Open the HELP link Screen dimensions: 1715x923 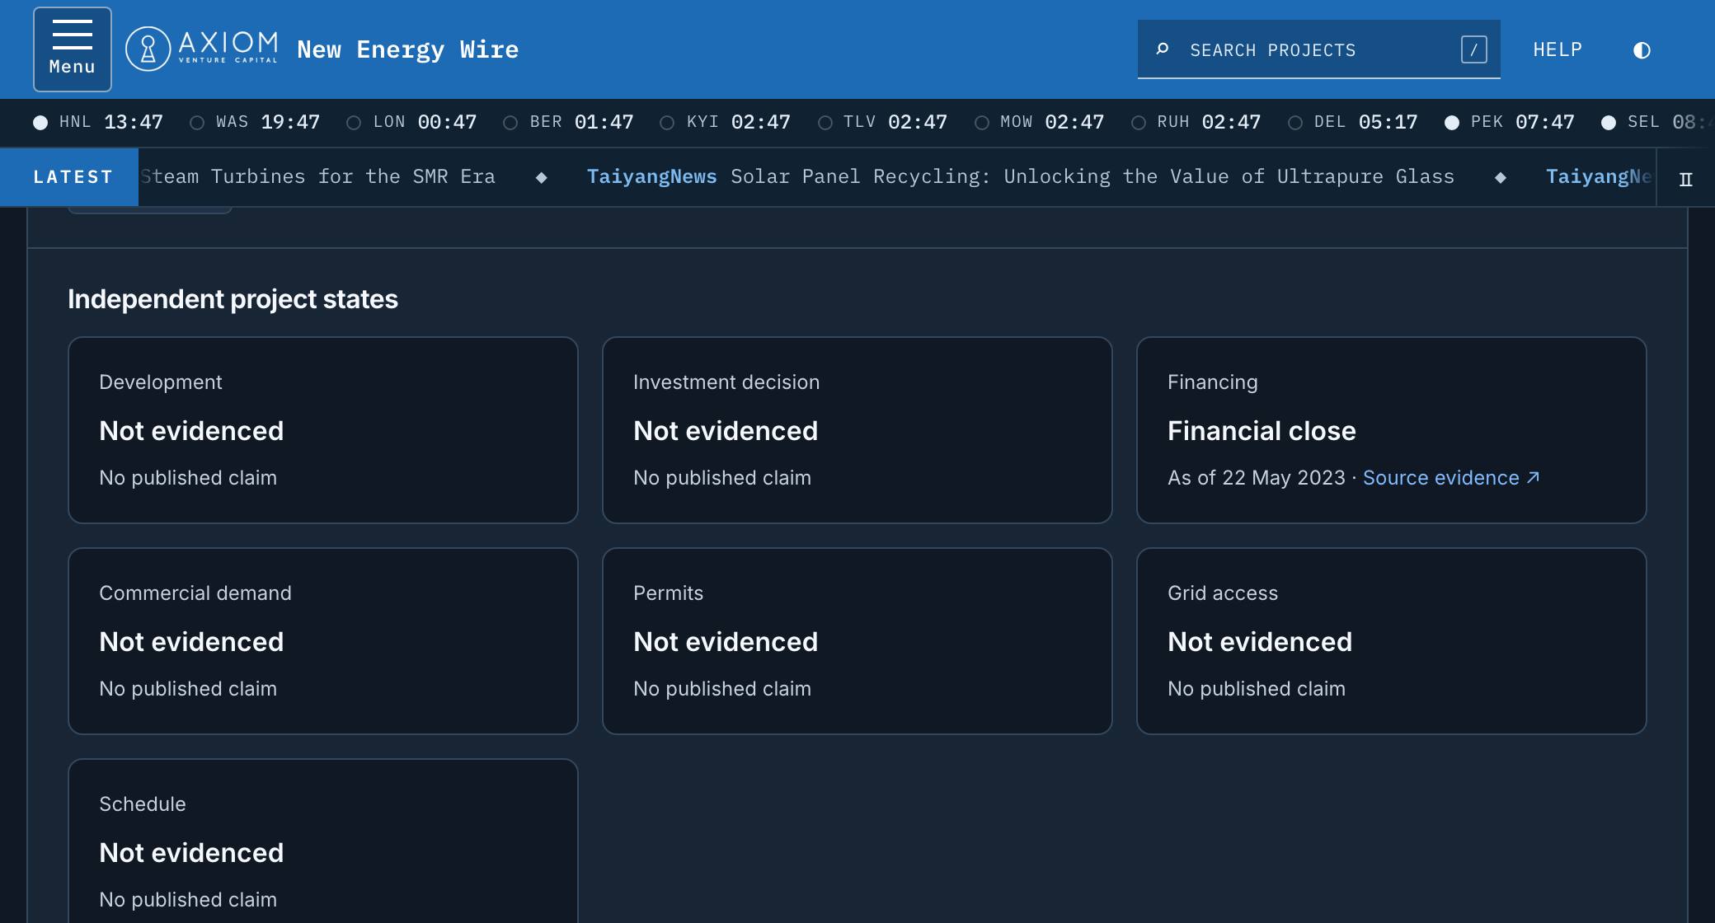[x=1558, y=49]
